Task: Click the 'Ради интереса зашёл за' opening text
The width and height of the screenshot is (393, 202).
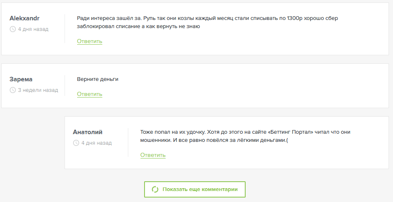Action: (110, 18)
